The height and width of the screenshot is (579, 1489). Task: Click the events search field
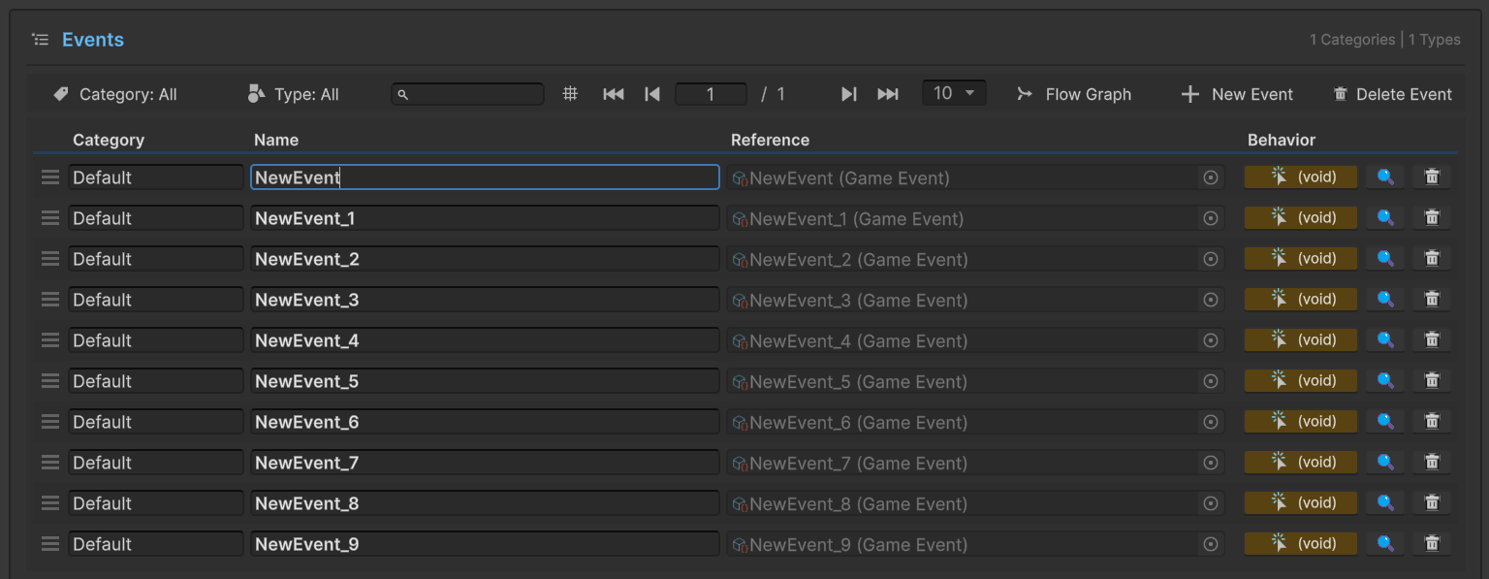point(468,94)
